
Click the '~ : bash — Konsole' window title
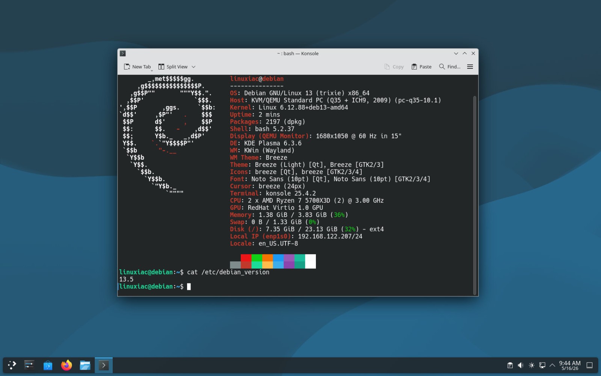[x=298, y=53]
